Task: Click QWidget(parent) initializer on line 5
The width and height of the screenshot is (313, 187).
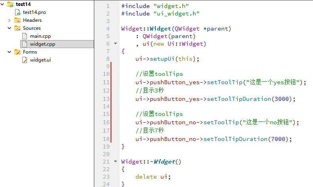Action: pos(169,36)
